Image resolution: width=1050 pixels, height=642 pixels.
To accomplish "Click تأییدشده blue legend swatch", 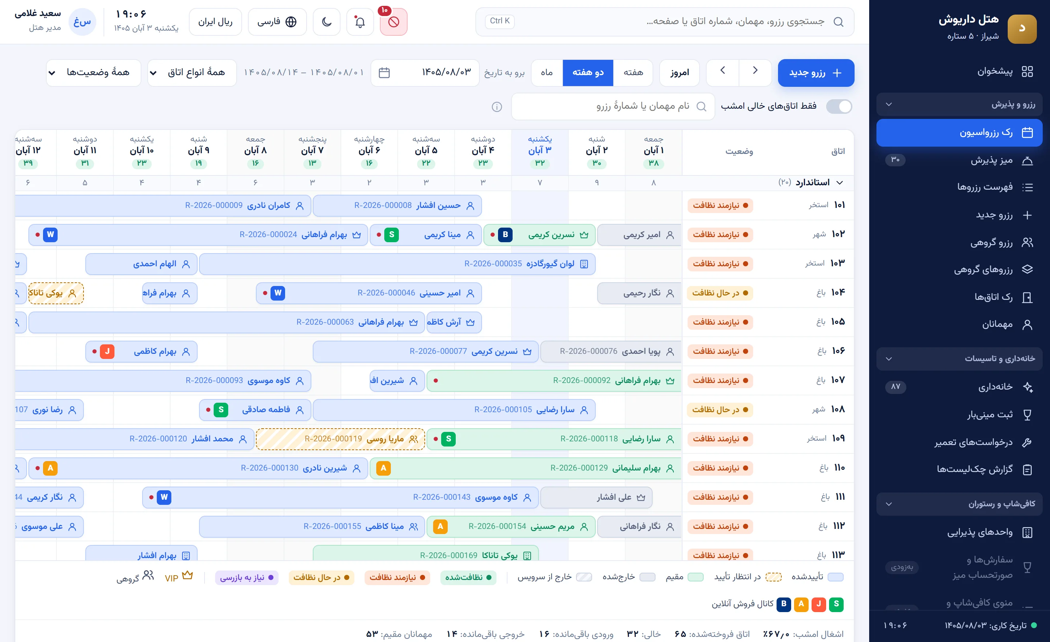I will pos(835,577).
